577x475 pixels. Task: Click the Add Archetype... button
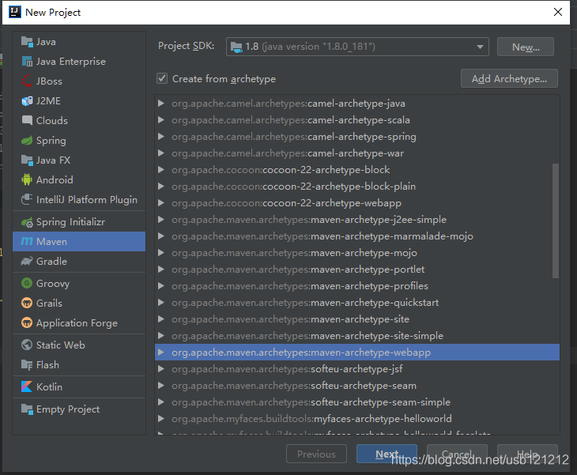coord(509,78)
